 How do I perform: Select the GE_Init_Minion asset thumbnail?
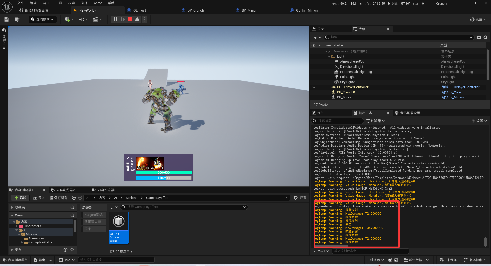(x=119, y=228)
